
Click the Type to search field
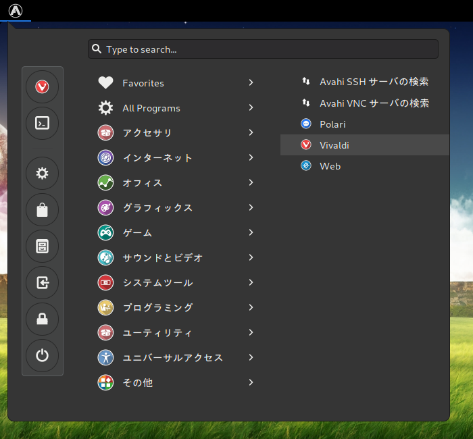pos(263,49)
